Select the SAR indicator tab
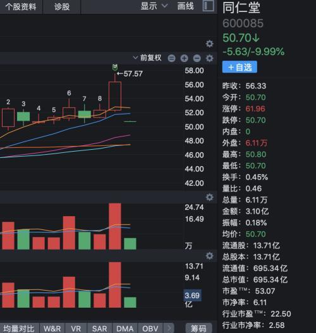 99,329
